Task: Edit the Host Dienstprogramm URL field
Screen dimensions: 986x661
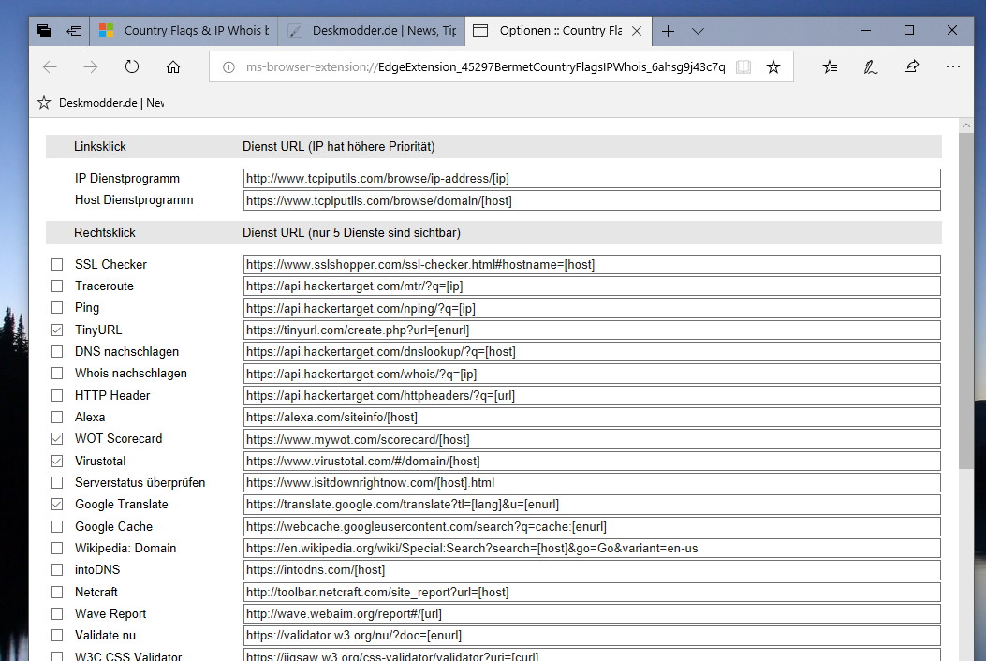Action: pos(592,200)
